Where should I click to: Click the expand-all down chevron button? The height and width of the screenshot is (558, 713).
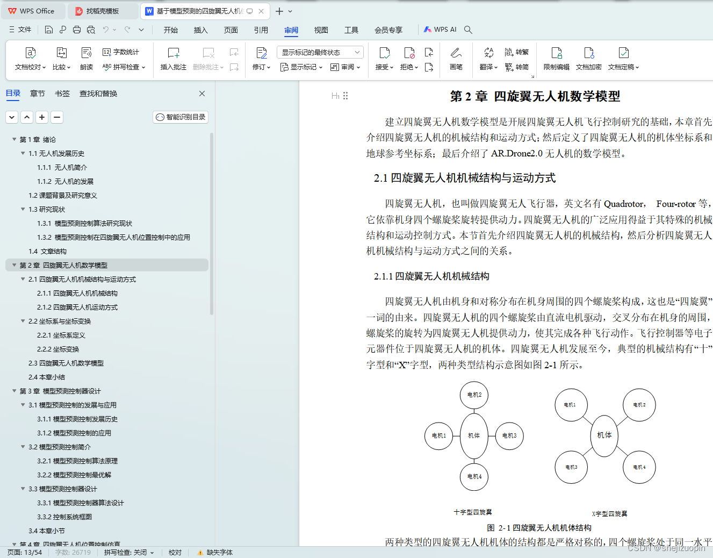[x=12, y=117]
